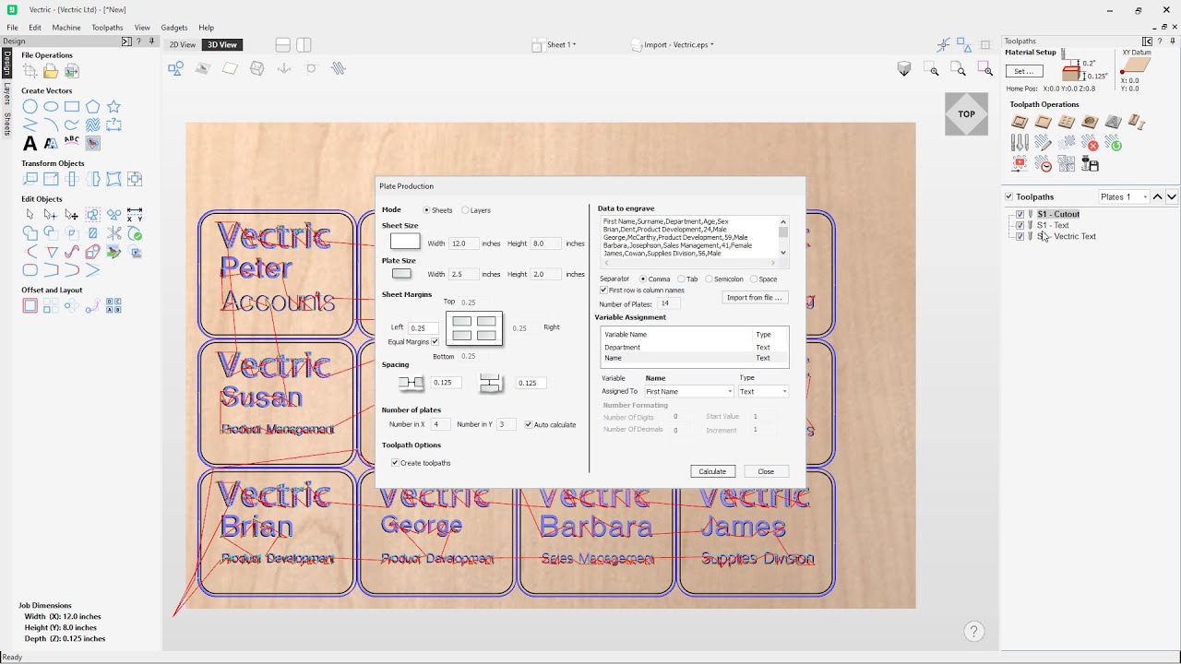Toggle all Toolpaths visibility checkbox
Screen dimensions: 1181x664
pos(1008,196)
